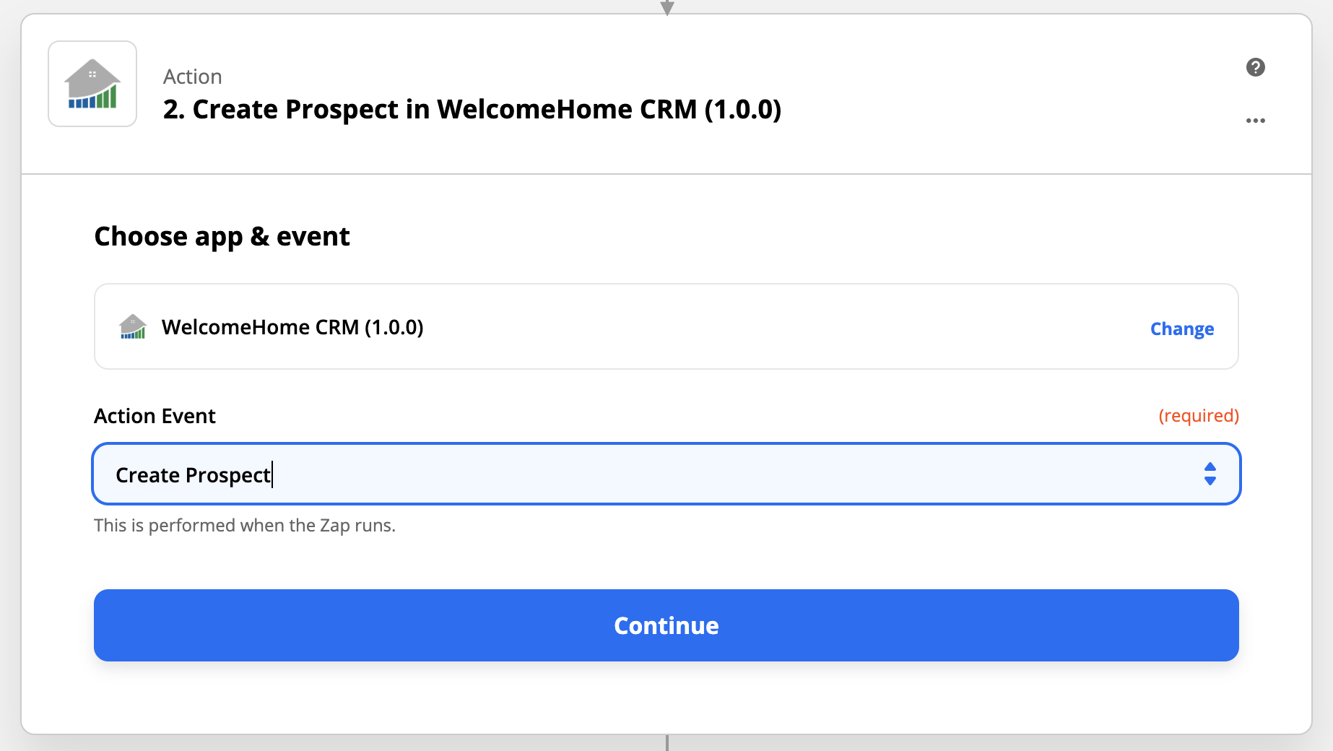Click into the Create Prospect input field
Screen dimensions: 1333x751
[x=666, y=474]
